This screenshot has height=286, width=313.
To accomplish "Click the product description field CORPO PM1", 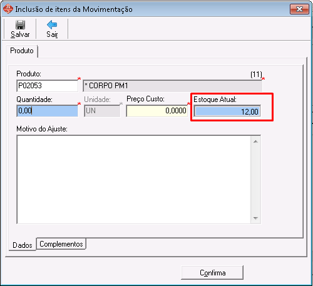I will click(173, 86).
